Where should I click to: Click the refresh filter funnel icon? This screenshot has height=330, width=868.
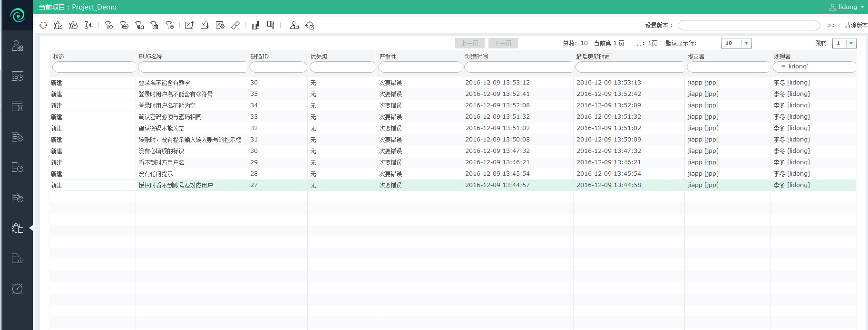109,25
